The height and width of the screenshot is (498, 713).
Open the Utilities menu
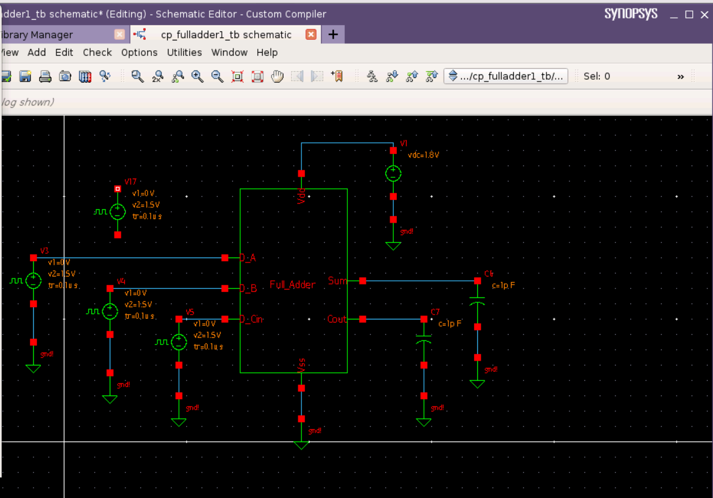pos(184,53)
